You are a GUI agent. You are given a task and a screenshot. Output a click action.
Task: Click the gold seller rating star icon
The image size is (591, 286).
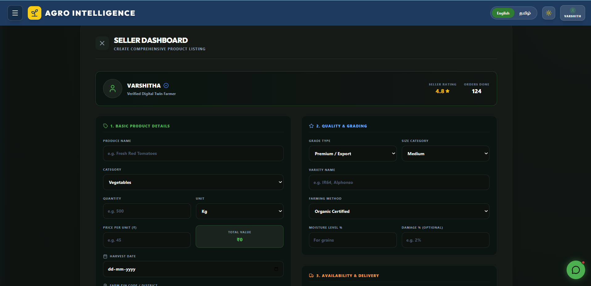pyautogui.click(x=447, y=91)
